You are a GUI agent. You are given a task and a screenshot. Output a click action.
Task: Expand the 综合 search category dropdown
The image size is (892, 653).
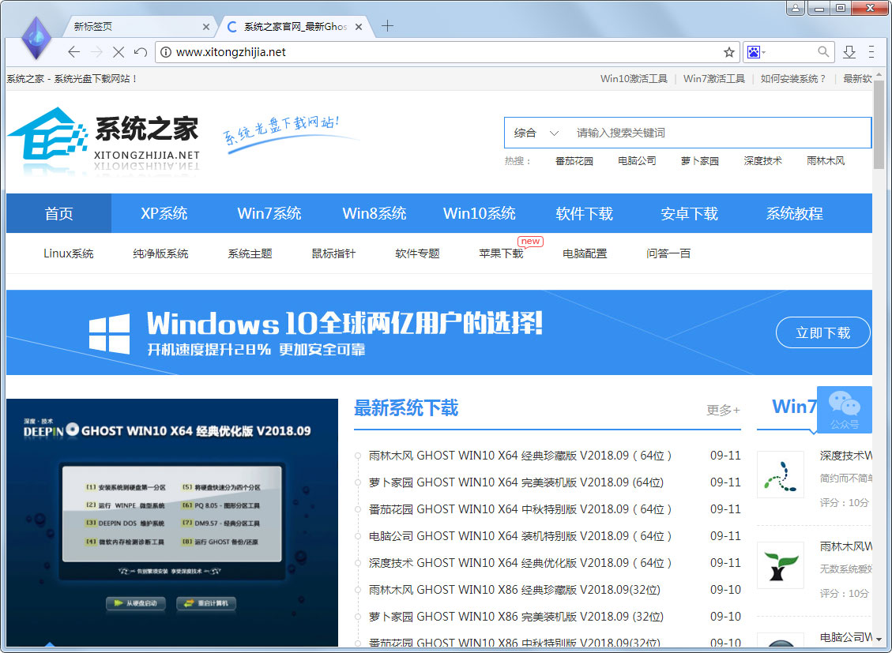536,133
